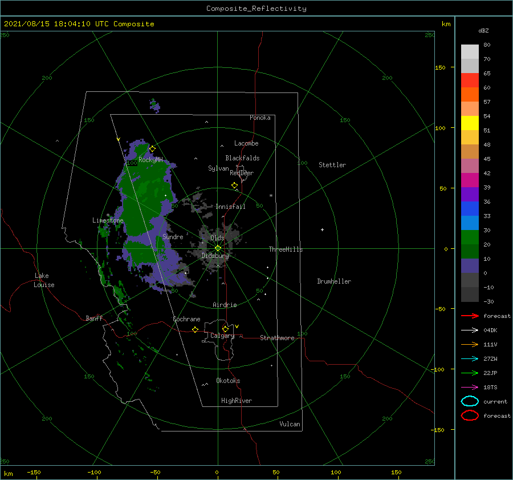This screenshot has height=480, width=513.
Task: Select the Cochrane label
Action: [186, 319]
